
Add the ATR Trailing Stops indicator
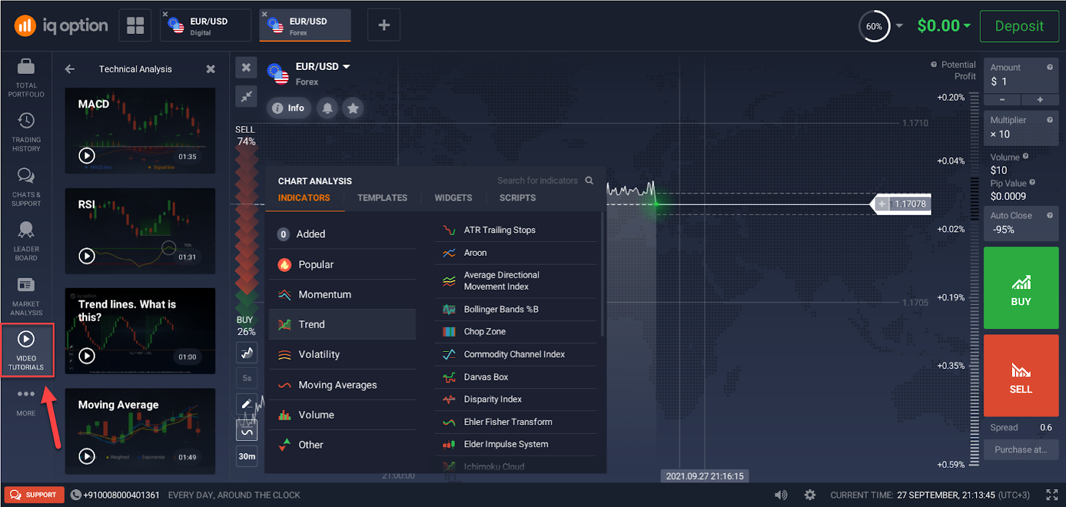pyautogui.click(x=516, y=230)
